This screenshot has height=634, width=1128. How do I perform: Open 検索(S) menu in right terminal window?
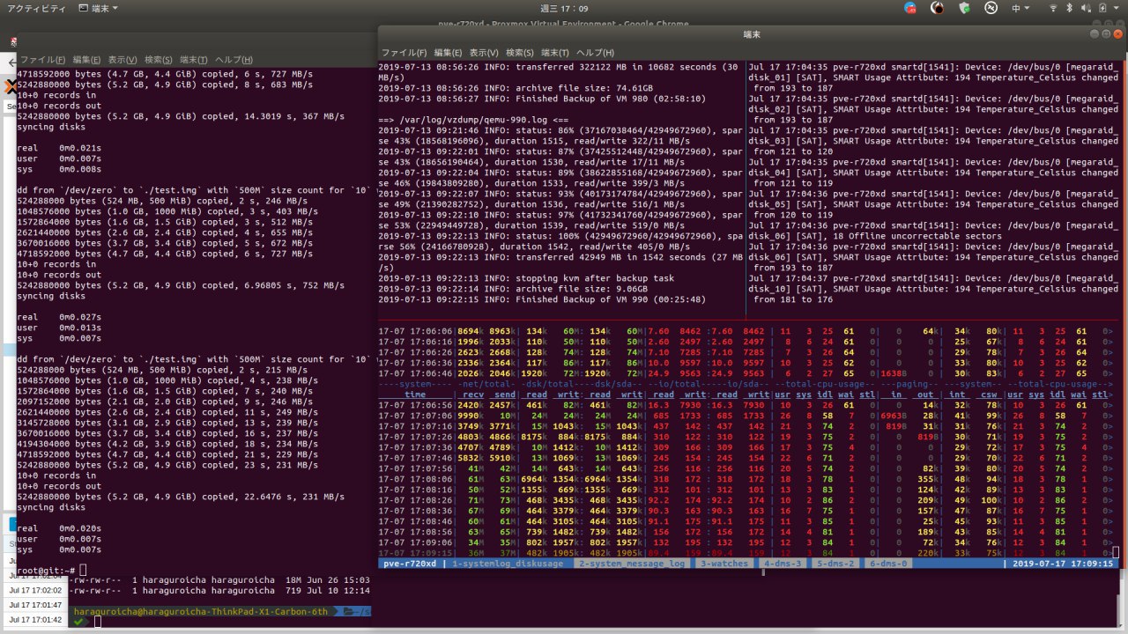pos(520,53)
